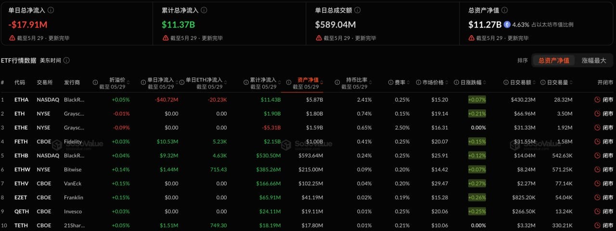The height and width of the screenshot is (231, 616).
Task: Open info icon of 折溢价 column
Action: 95,82
